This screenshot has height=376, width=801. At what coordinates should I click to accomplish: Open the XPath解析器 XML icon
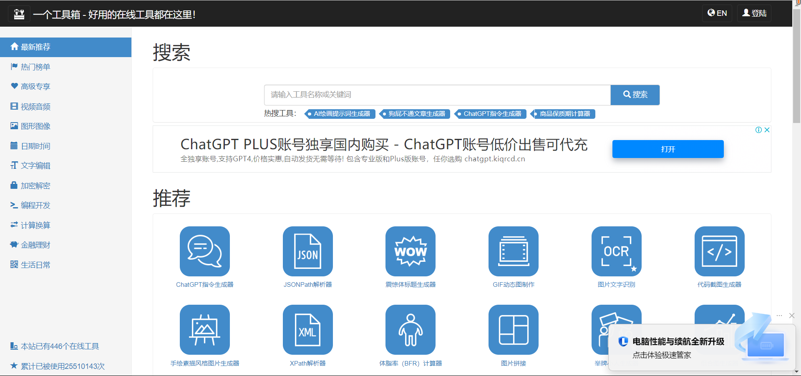pyautogui.click(x=308, y=330)
